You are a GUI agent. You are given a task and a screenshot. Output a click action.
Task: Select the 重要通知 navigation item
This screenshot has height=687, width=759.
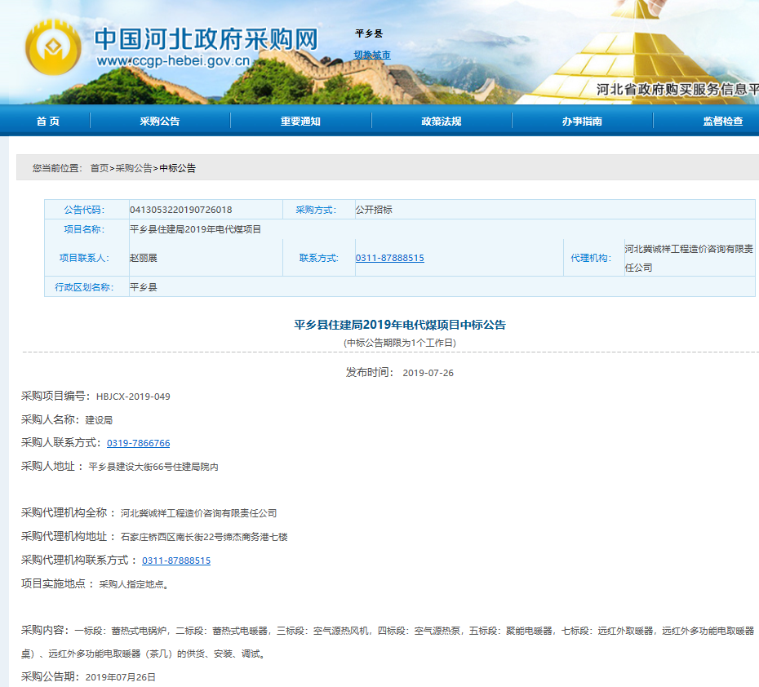300,122
